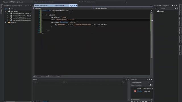Click the Watch 1 Name column header

tap(36, 82)
